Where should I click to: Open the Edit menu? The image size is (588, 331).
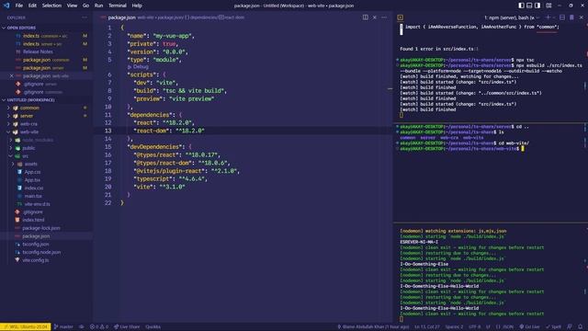pyautogui.click(x=32, y=6)
